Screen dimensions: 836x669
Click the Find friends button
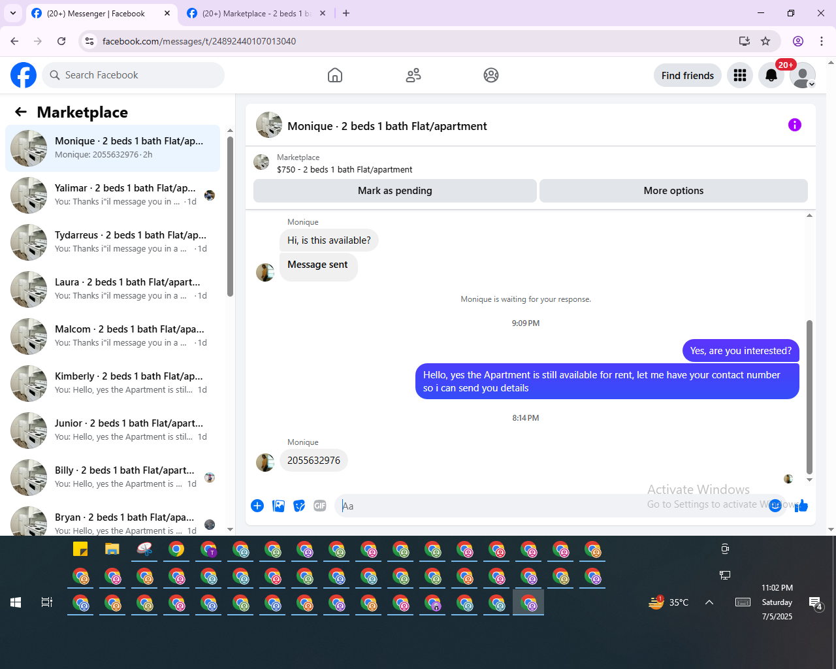pyautogui.click(x=688, y=75)
